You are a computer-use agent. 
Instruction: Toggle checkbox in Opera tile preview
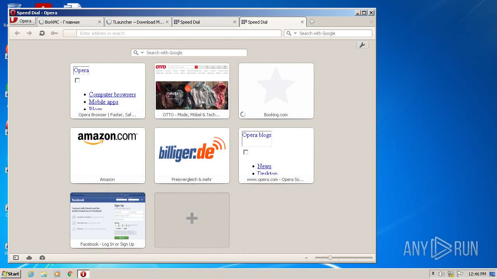[x=77, y=81]
